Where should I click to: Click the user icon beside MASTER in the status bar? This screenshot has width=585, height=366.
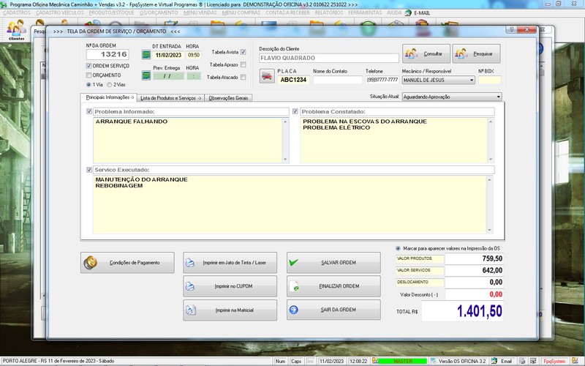(x=375, y=361)
